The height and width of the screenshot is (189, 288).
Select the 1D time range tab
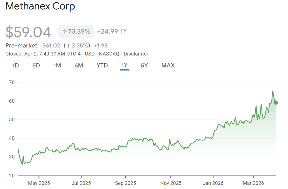click(x=16, y=65)
